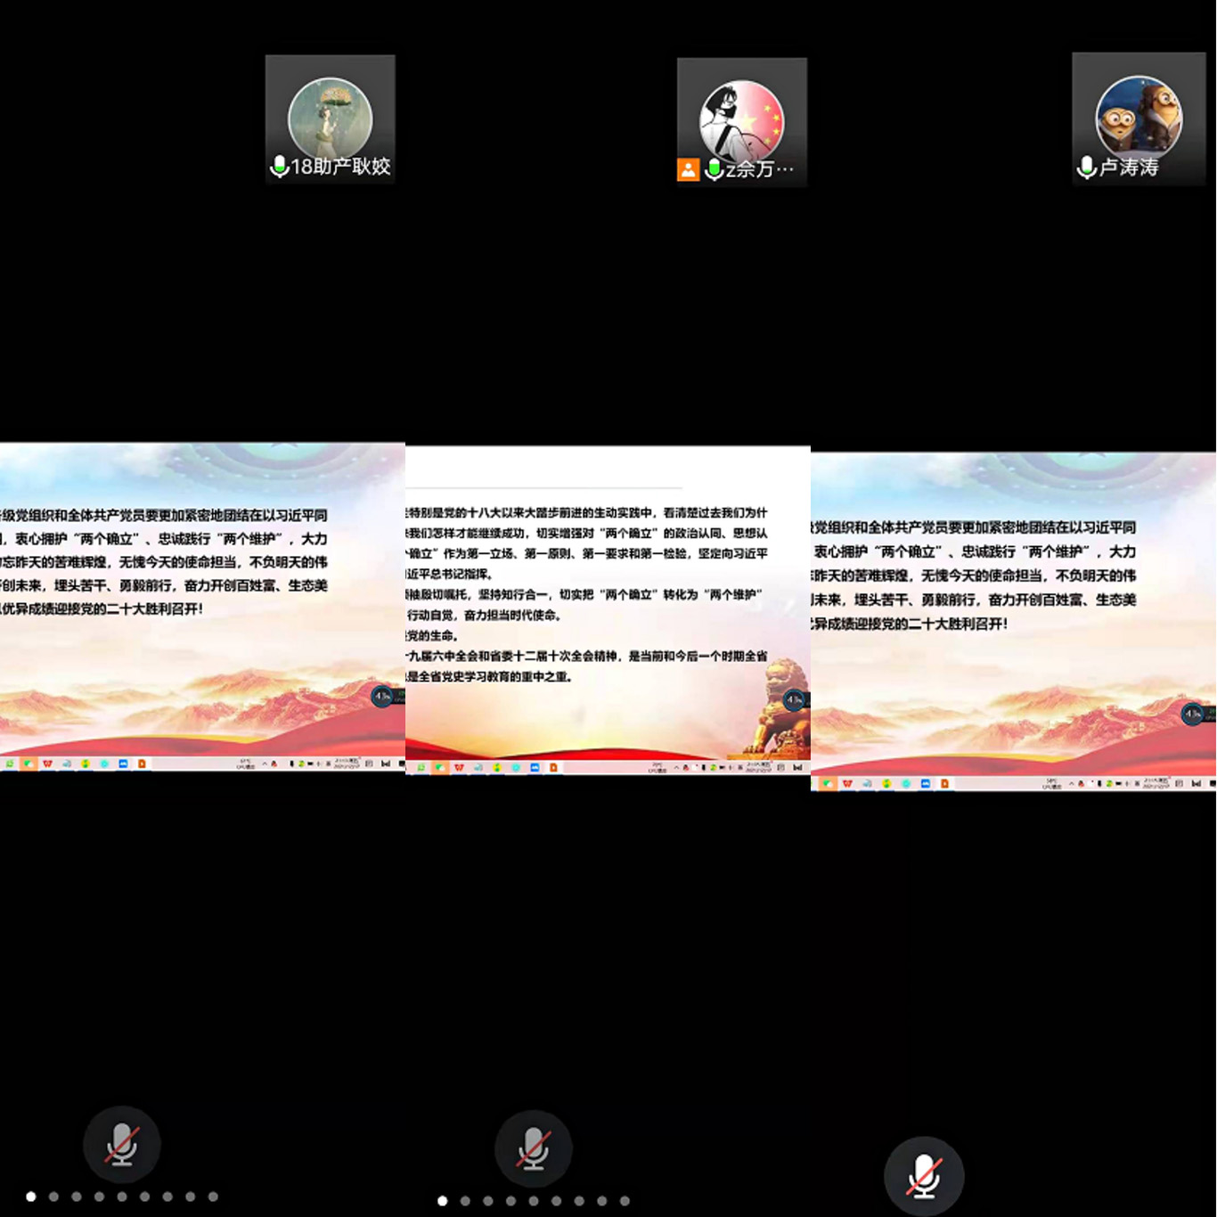
Task: Select the last page dot in the middle panel
Action: pyautogui.click(x=625, y=1201)
